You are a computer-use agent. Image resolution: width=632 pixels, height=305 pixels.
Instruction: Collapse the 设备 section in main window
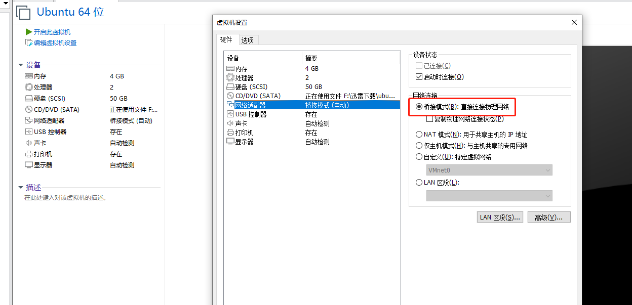click(x=21, y=65)
